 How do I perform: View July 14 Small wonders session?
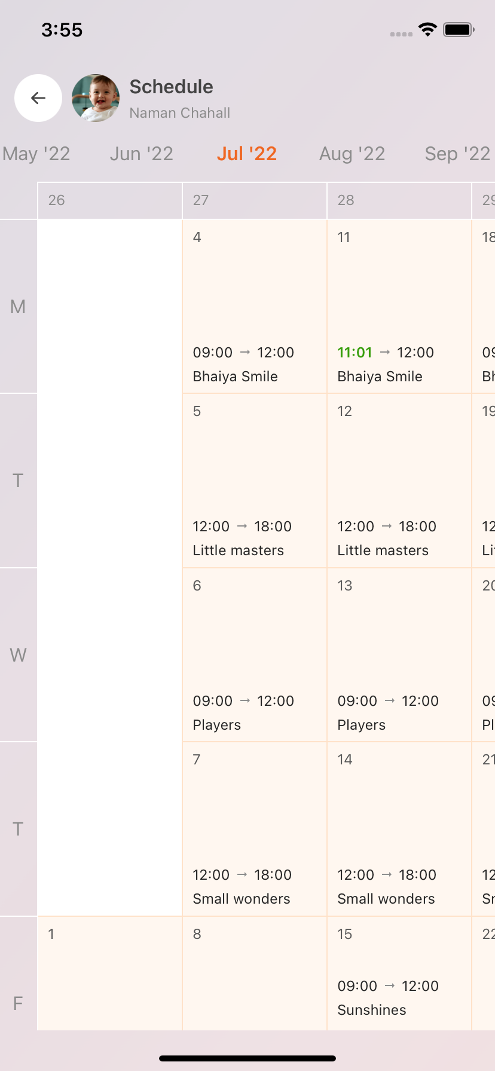pyautogui.click(x=399, y=829)
